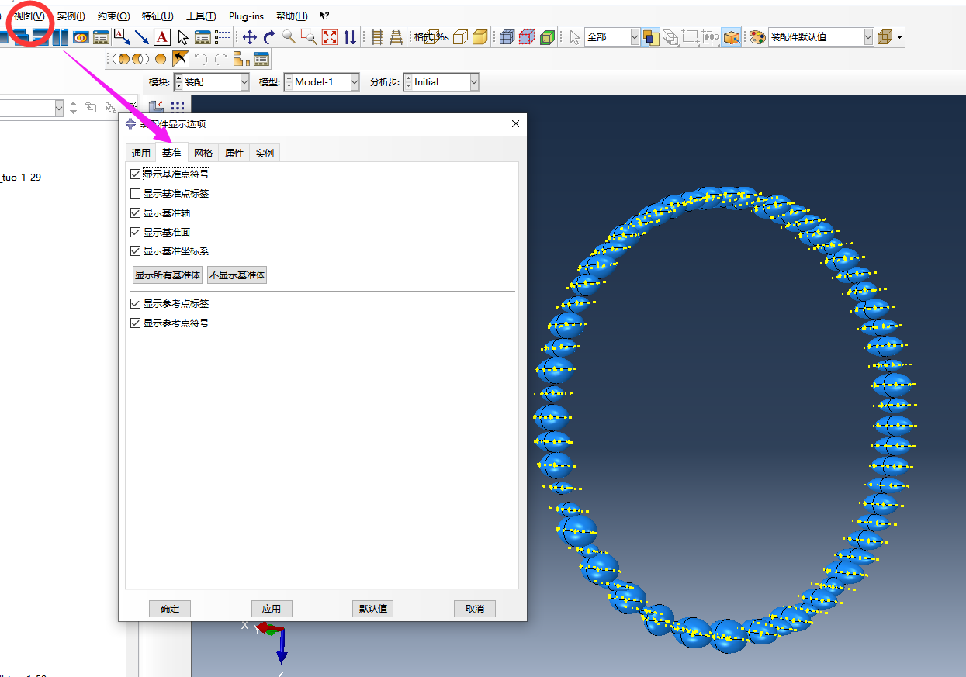
Task: Open the 视图(V) menu
Action: 28,15
